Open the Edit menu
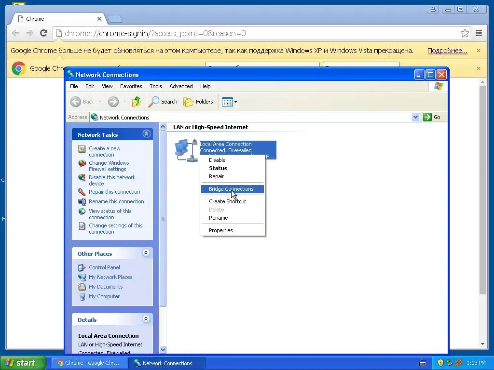The height and width of the screenshot is (370, 494). [90, 86]
